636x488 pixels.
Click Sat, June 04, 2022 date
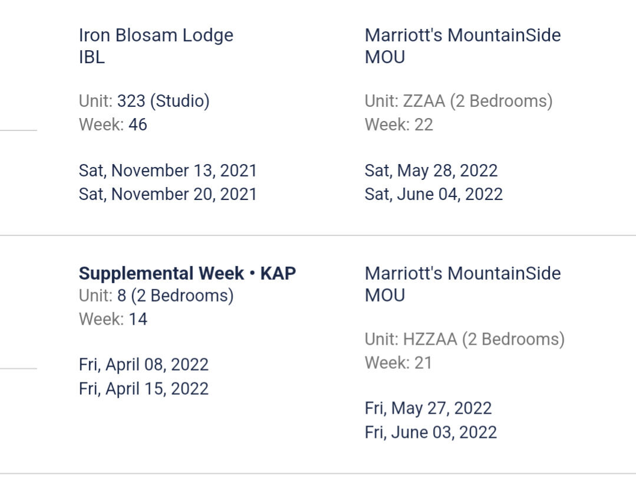[x=434, y=194]
